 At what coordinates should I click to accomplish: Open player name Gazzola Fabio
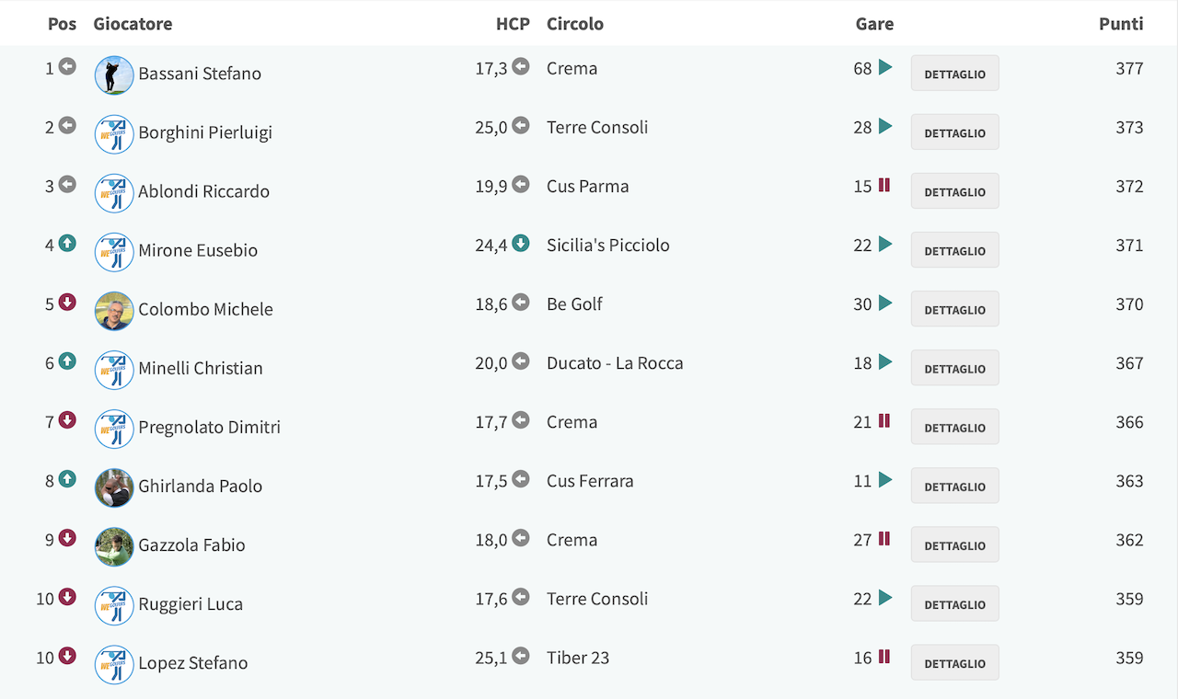[191, 545]
